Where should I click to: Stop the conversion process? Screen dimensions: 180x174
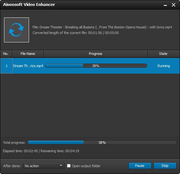click(x=165, y=166)
